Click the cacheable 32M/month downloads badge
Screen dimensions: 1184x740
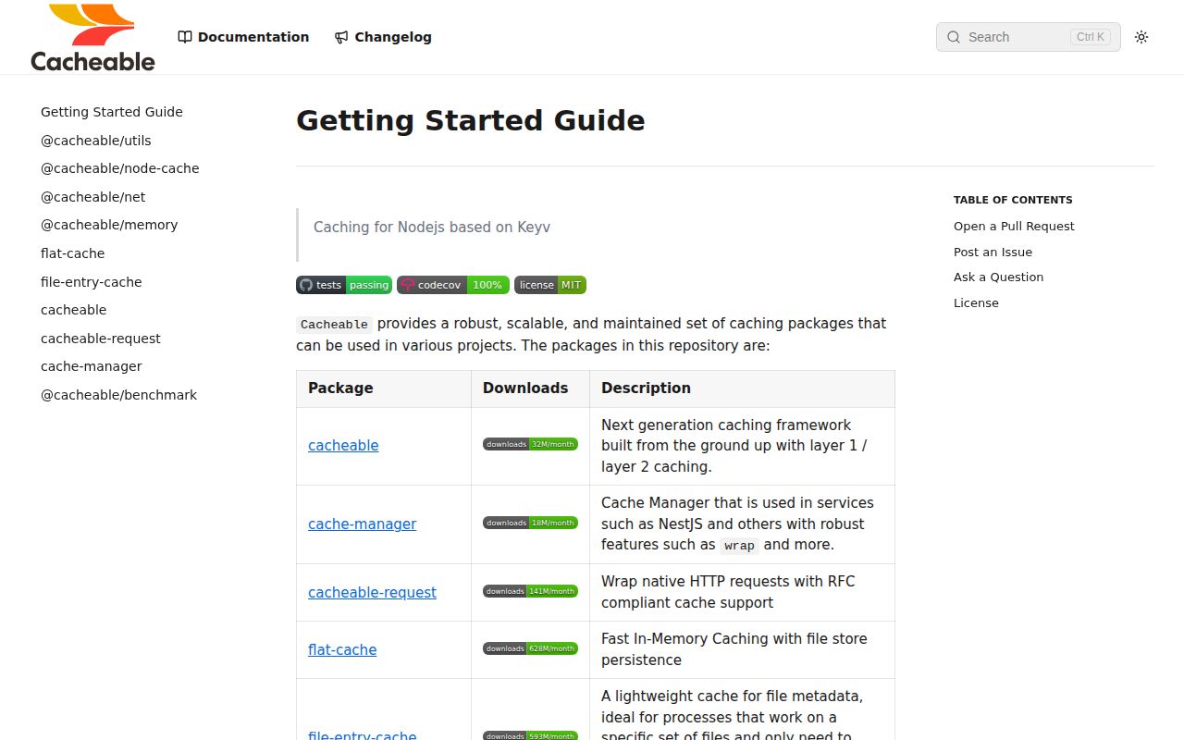pos(530,444)
